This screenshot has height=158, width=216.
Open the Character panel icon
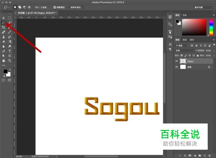click(x=170, y=44)
